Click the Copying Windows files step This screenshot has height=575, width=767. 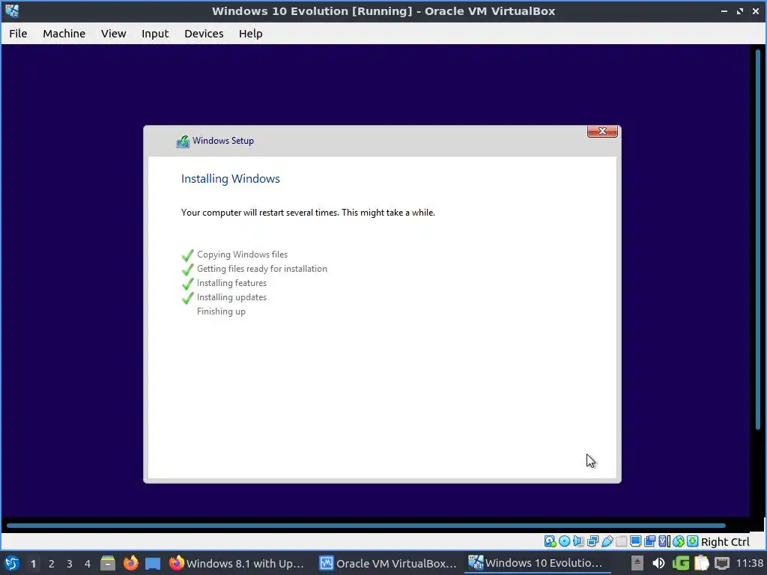(x=242, y=255)
